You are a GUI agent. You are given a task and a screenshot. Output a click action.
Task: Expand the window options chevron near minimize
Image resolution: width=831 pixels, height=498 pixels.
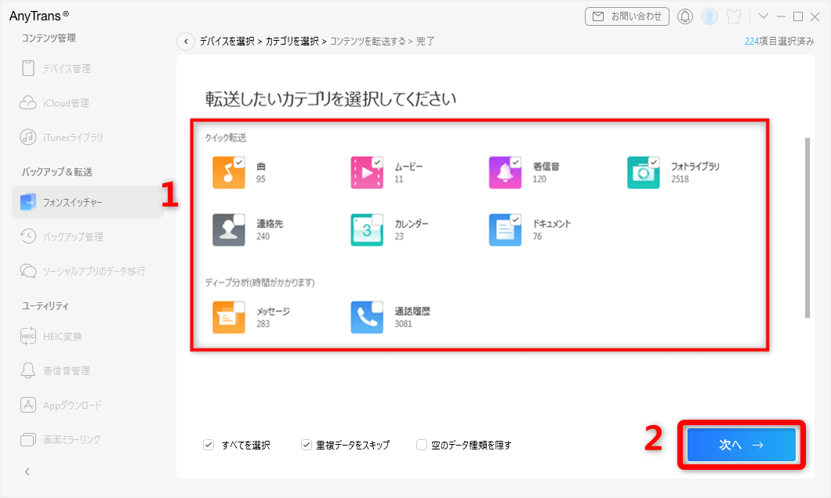point(764,16)
